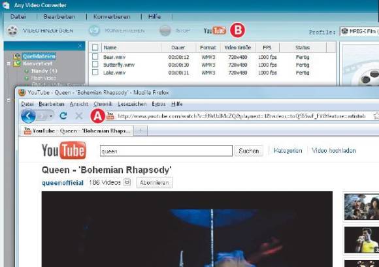The height and width of the screenshot is (267, 379).
Task: Click the Firefox reload page icon
Action: tap(63, 116)
